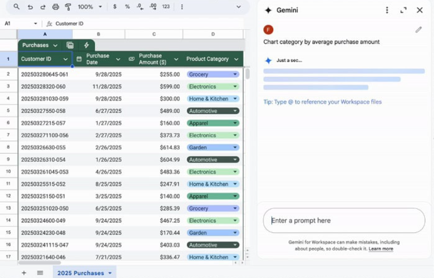The image size is (434, 278).
Task: Expand the Gemini panel to full size
Action: 403,10
